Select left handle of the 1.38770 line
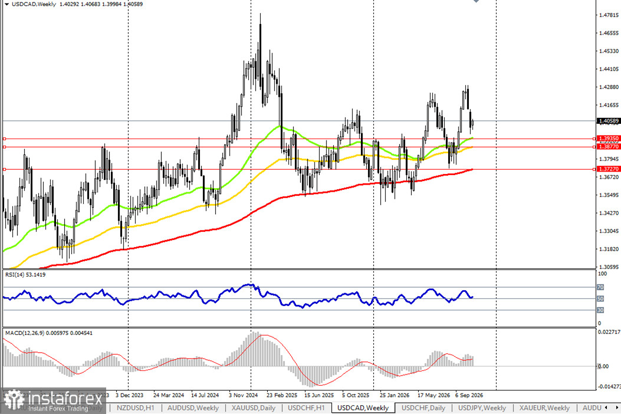621x414 pixels. pos(4,147)
